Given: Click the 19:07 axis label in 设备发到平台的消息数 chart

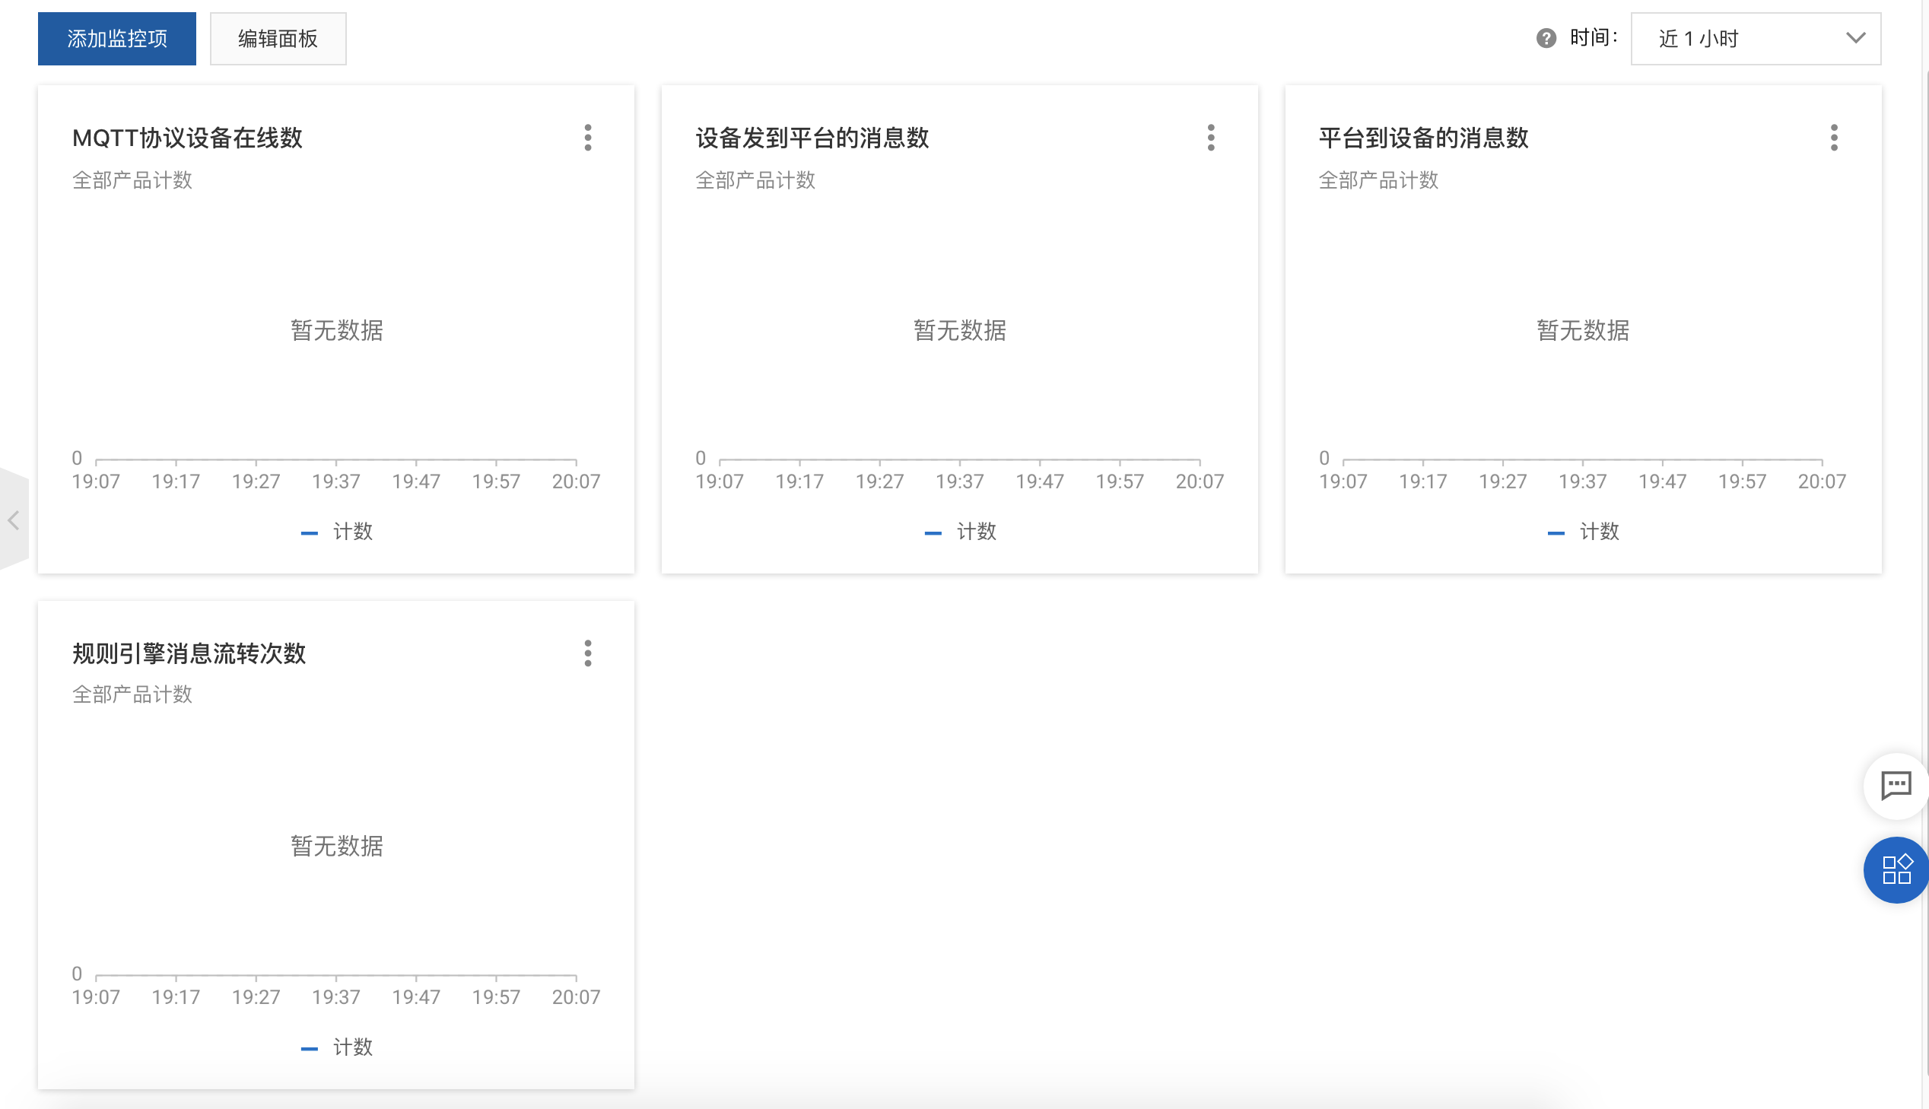Looking at the screenshot, I should [719, 481].
